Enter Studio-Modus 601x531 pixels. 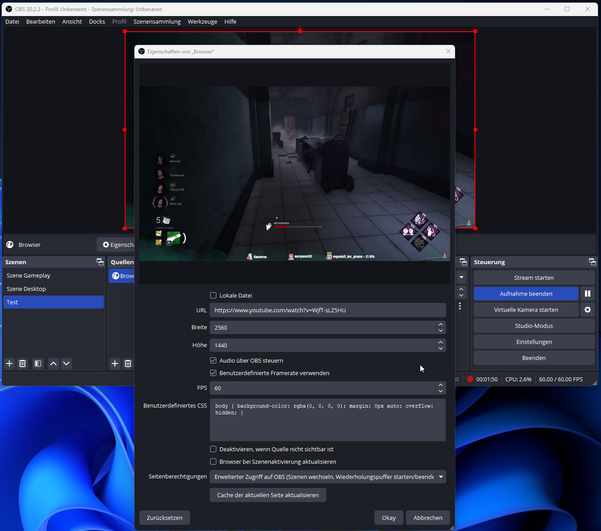534,326
